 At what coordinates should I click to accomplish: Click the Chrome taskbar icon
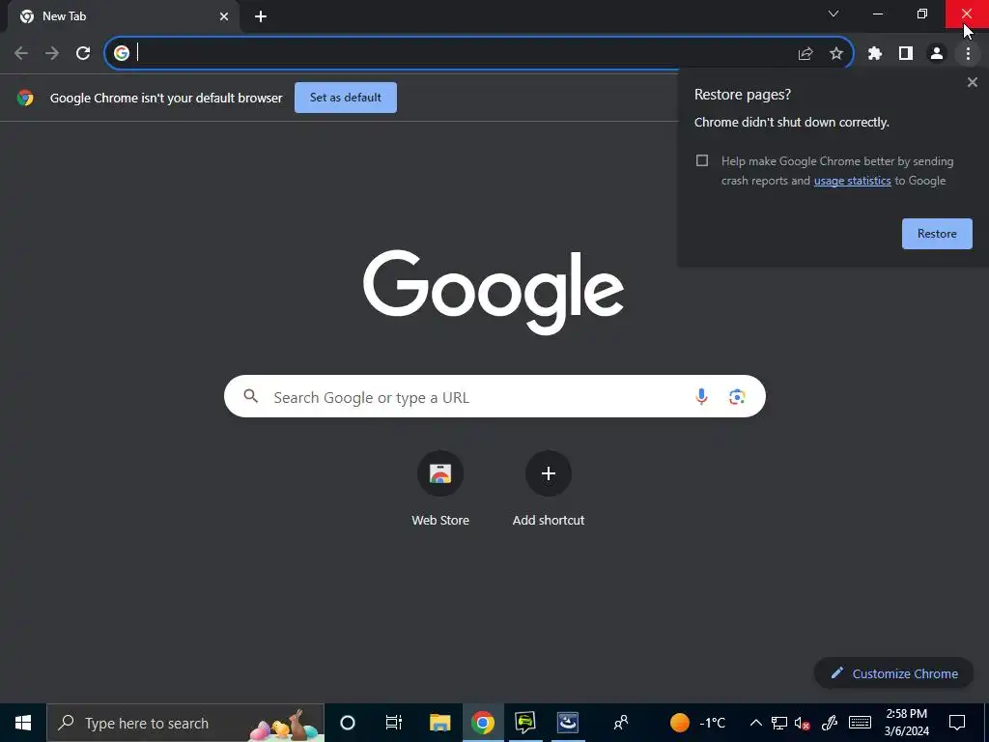[483, 723]
